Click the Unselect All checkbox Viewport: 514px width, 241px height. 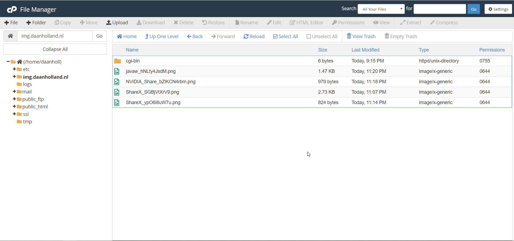[x=309, y=37]
